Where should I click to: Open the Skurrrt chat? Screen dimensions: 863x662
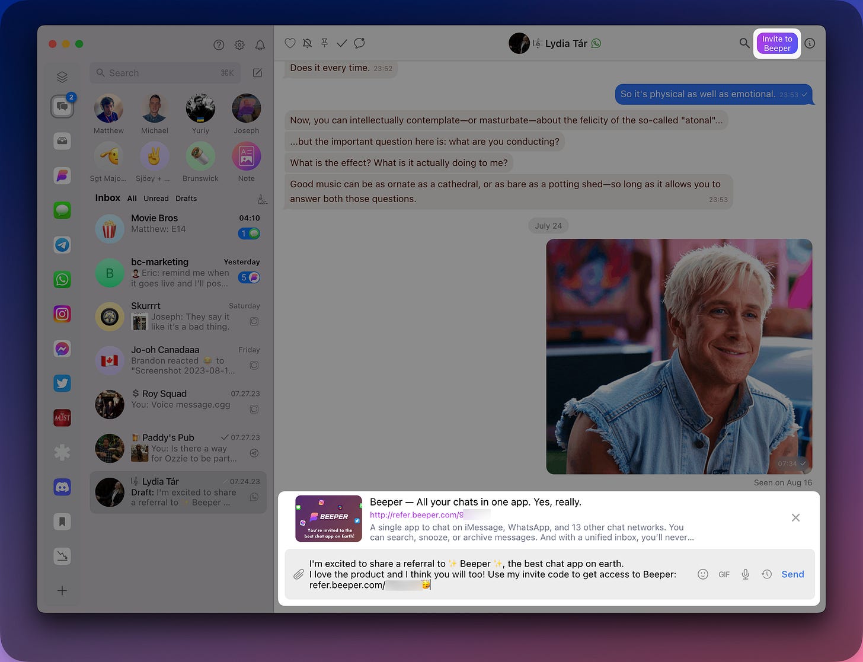pyautogui.click(x=178, y=316)
